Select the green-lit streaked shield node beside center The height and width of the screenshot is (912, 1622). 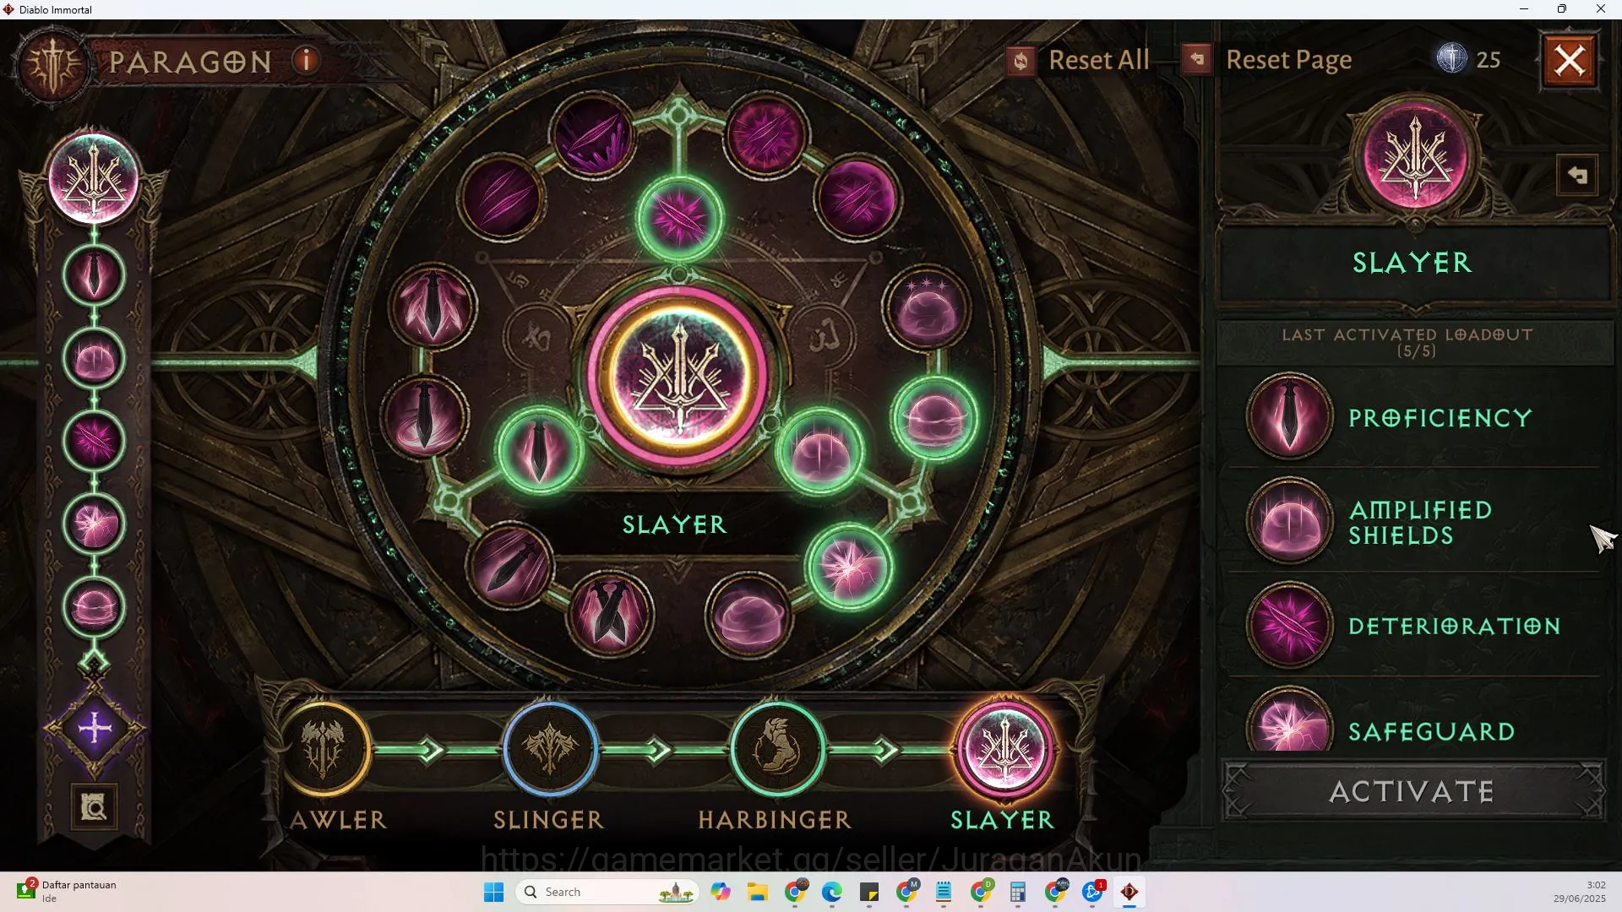(x=819, y=450)
